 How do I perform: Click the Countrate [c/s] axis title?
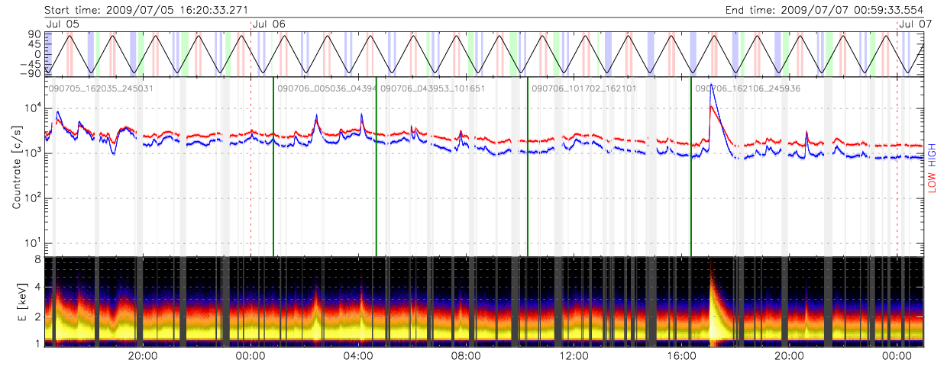coord(18,165)
